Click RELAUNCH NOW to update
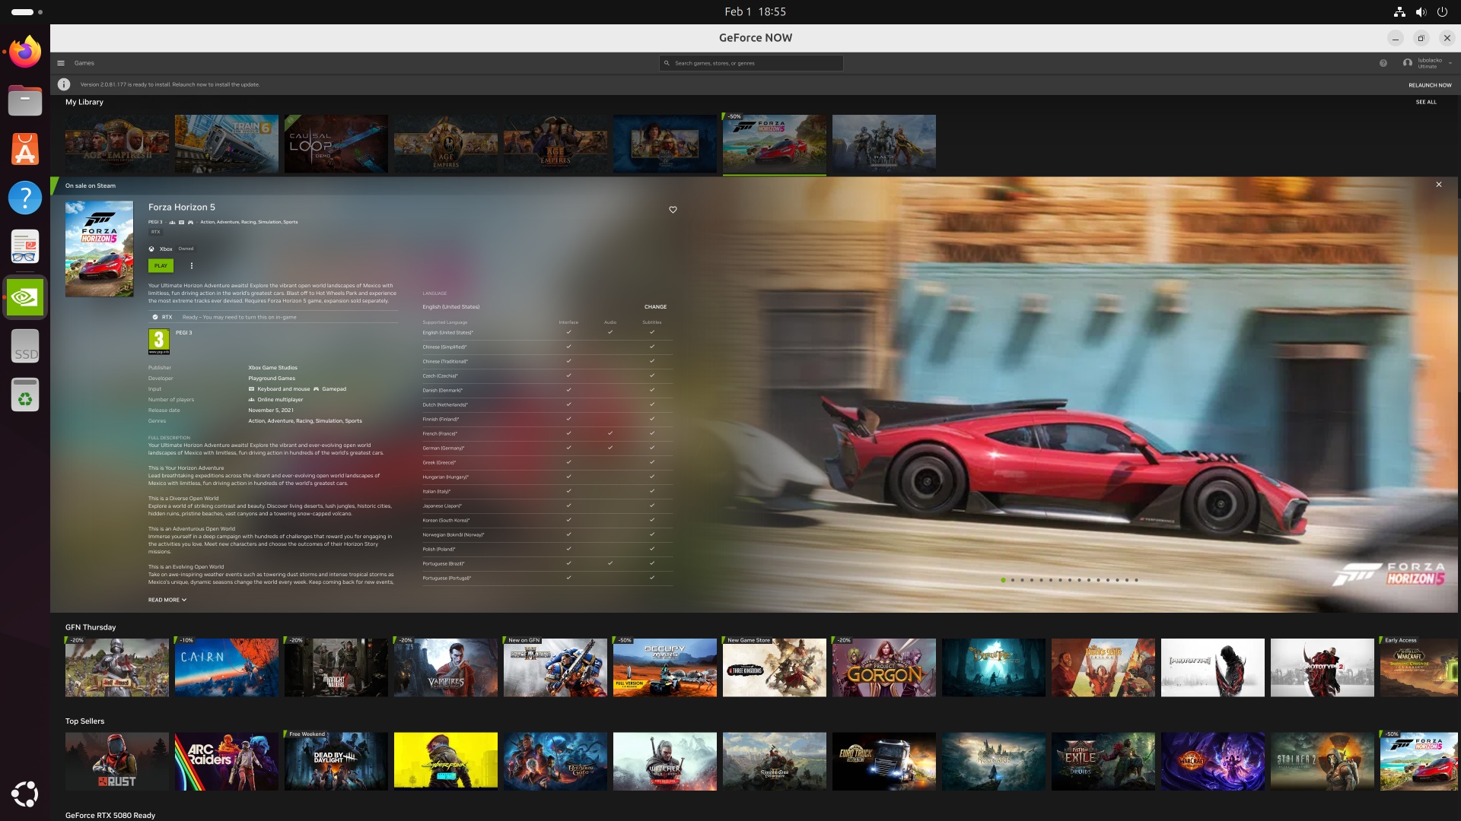The image size is (1461, 821). point(1430,85)
